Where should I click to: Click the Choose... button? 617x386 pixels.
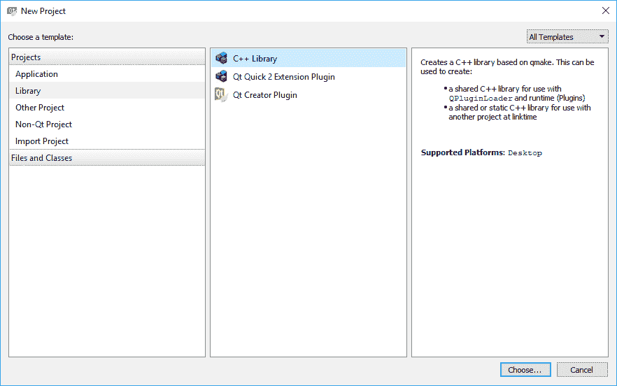point(525,369)
